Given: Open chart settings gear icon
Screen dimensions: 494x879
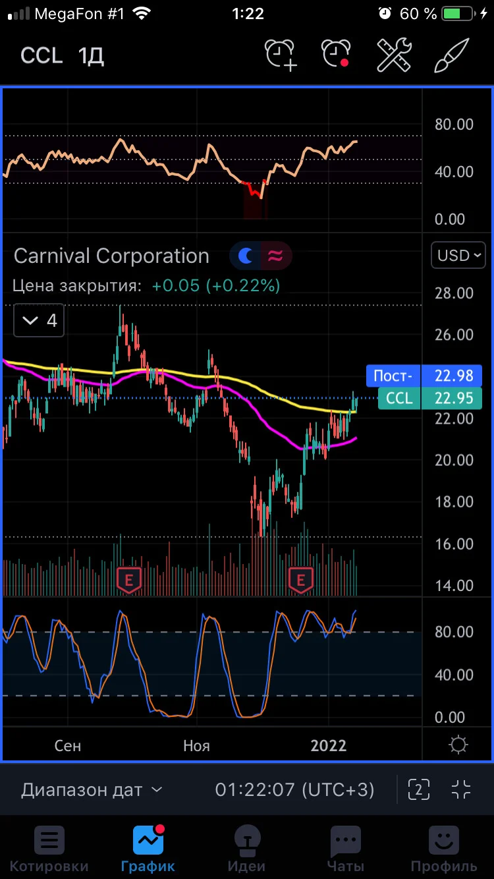Looking at the screenshot, I should tap(458, 745).
